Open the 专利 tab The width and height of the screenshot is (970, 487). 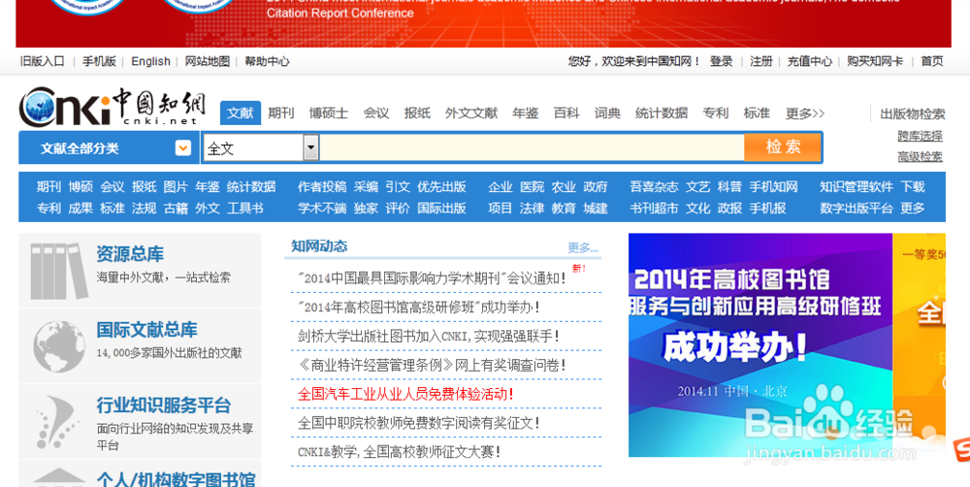(716, 114)
